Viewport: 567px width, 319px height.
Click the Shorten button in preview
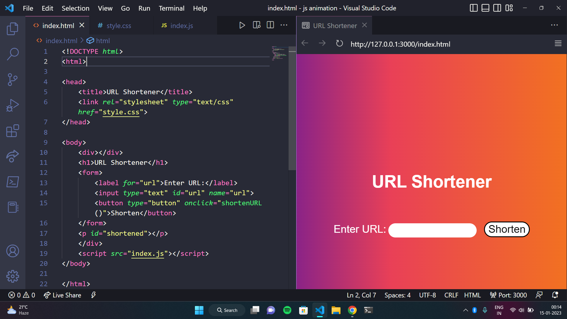(x=506, y=229)
